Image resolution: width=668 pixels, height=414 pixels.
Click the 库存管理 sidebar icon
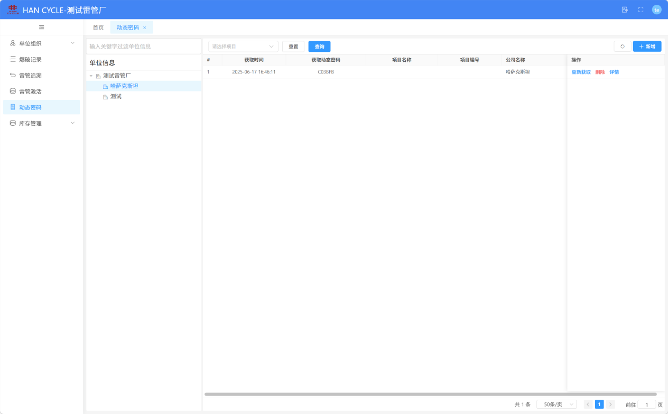pos(13,123)
